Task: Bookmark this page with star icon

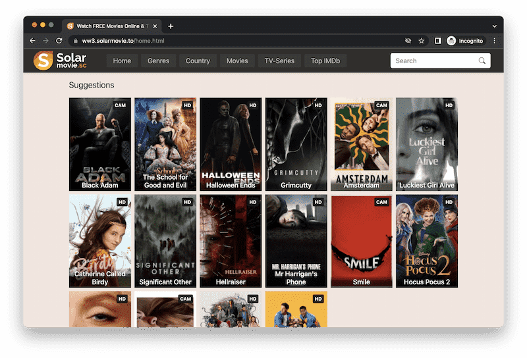Action: pos(421,41)
